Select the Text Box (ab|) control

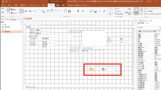[x=26, y=11]
